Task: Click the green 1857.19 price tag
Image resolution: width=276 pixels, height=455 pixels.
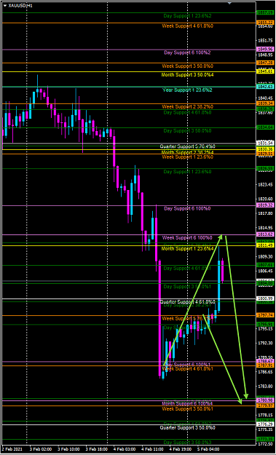Action: [x=264, y=12]
